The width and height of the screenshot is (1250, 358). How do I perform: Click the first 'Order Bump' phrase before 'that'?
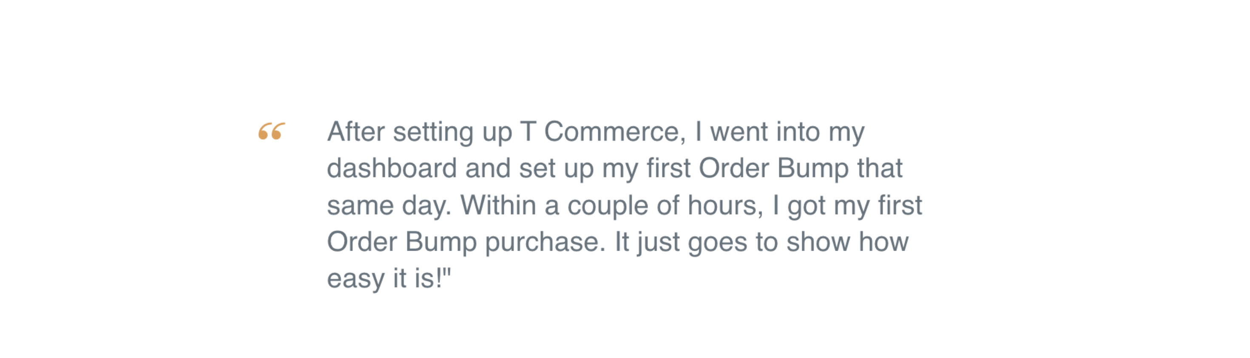click(773, 168)
